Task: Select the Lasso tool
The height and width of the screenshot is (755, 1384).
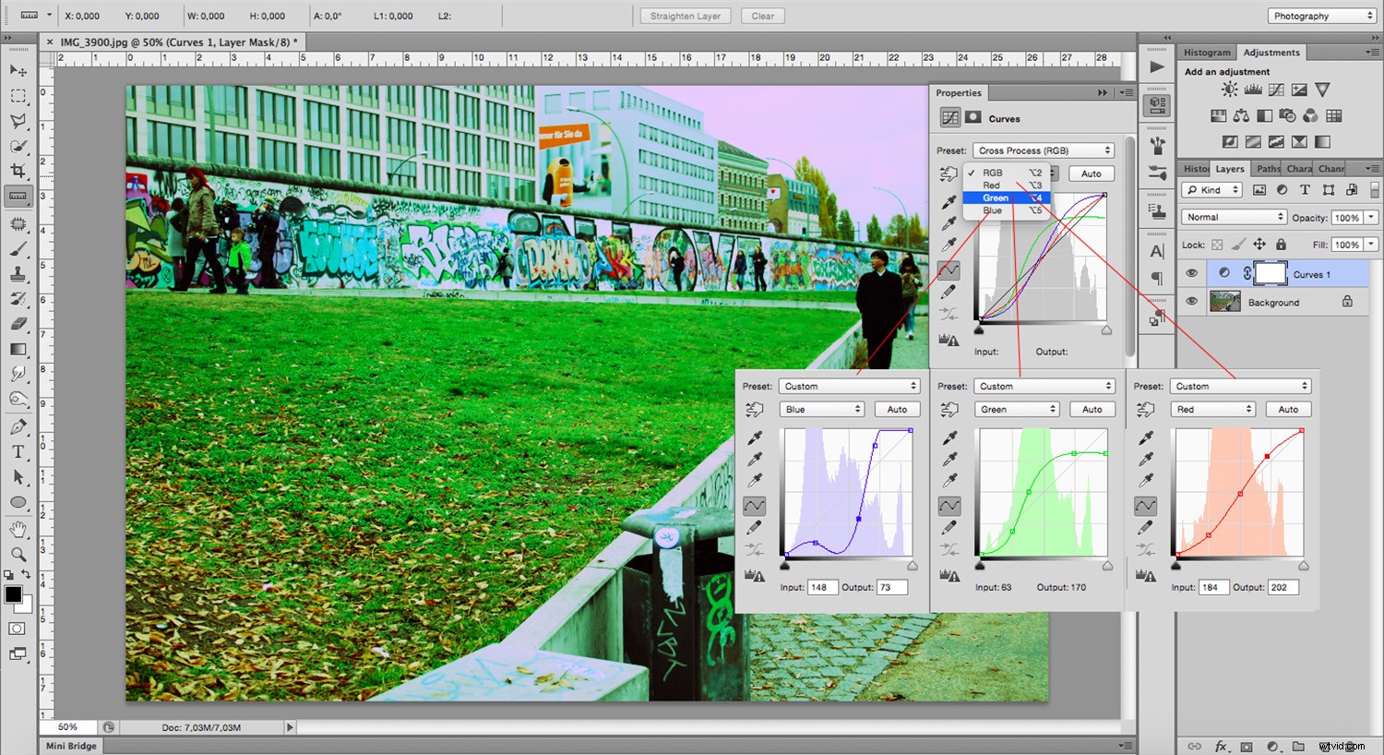Action: [x=17, y=121]
